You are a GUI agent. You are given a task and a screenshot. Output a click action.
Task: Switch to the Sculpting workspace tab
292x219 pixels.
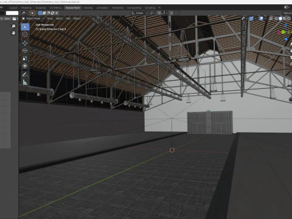click(x=41, y=8)
